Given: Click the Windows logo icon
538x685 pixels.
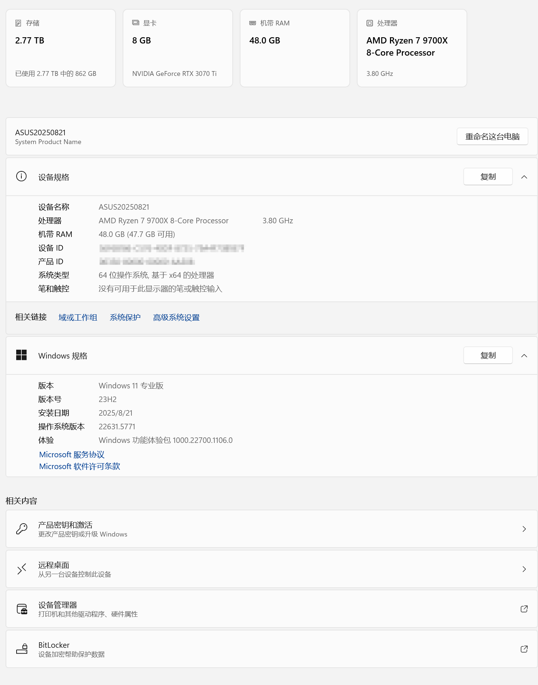Looking at the screenshot, I should click(x=21, y=355).
